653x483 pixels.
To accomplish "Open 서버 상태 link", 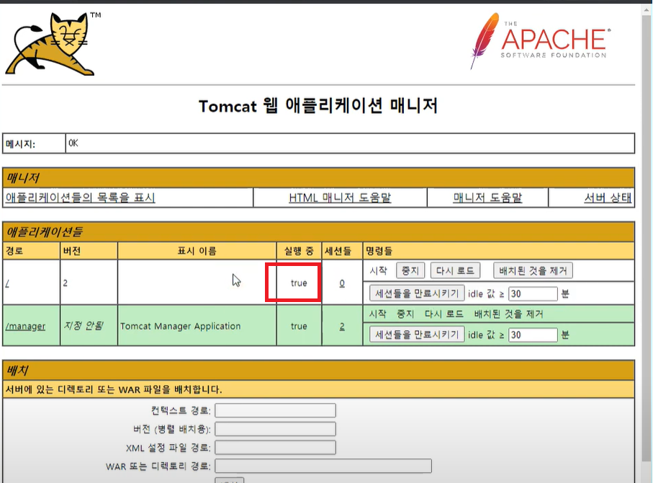I will tap(608, 198).
